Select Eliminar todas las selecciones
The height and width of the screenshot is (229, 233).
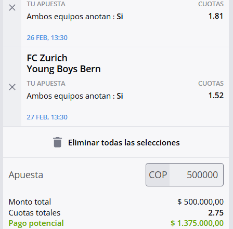[124, 143]
